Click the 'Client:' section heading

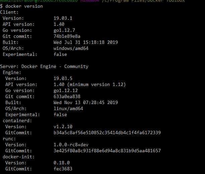[9, 12]
